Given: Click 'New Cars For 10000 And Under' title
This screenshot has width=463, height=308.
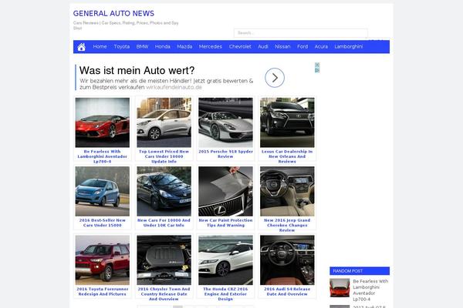Looking at the screenshot, I should pyautogui.click(x=164, y=223).
